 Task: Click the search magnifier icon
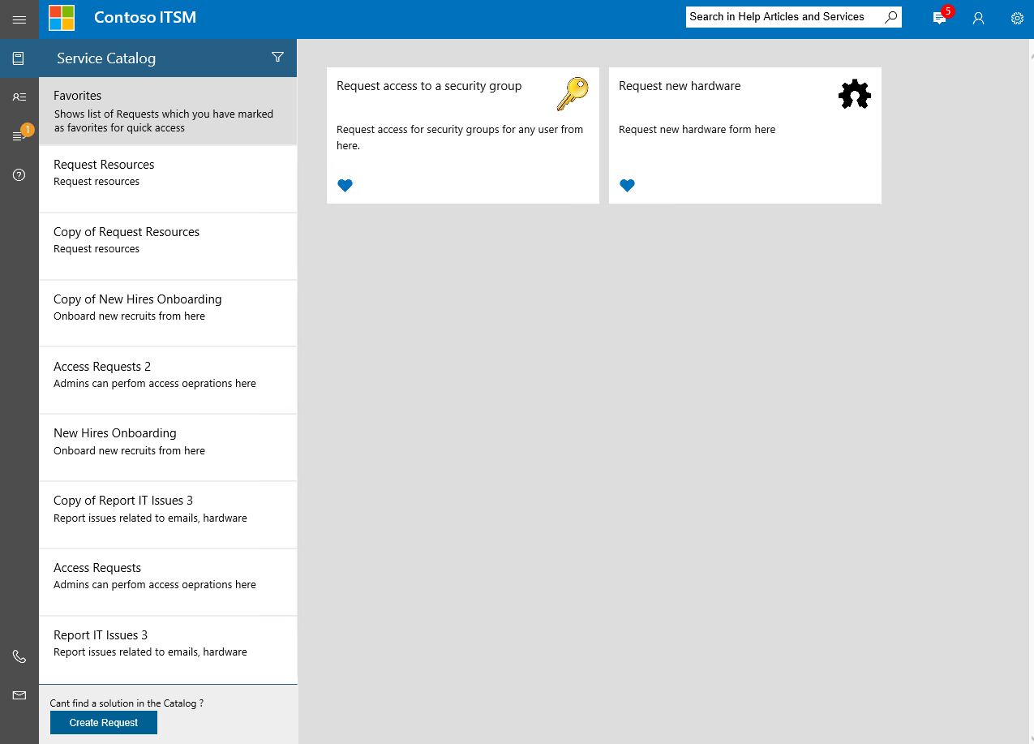890,16
